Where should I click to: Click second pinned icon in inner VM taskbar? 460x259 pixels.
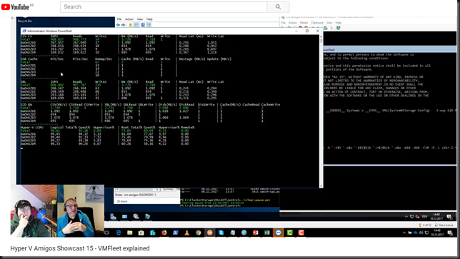click(x=125, y=216)
